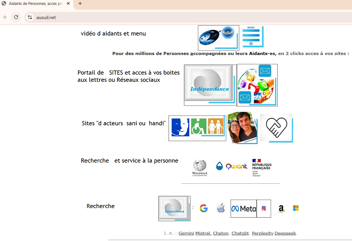Open the Qwant search logo
The height and width of the screenshot is (241, 352).
(x=231, y=166)
